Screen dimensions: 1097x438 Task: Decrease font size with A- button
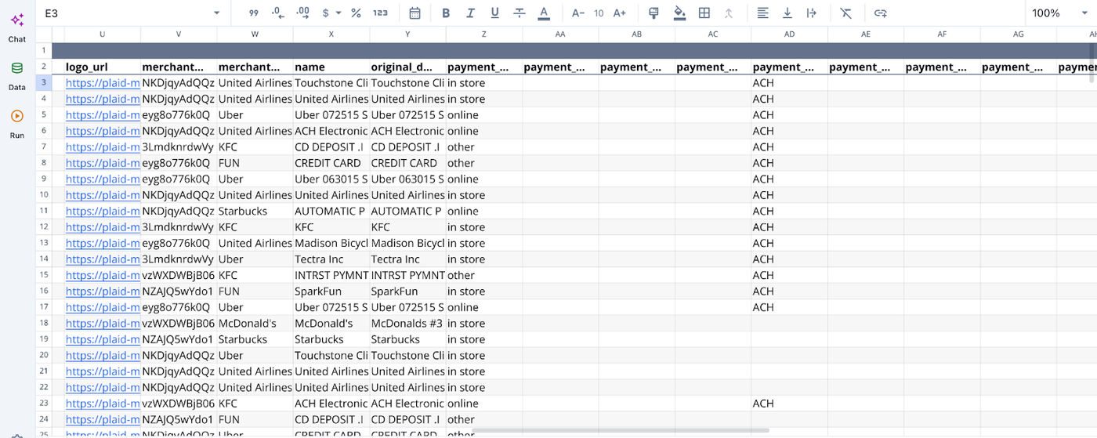pos(577,13)
